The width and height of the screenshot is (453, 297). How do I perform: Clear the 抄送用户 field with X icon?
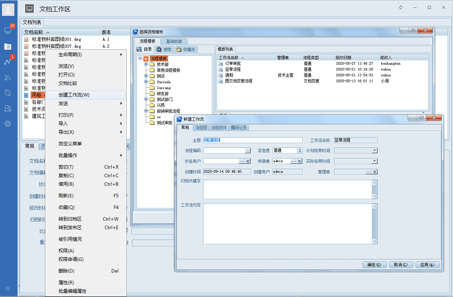coord(248,161)
